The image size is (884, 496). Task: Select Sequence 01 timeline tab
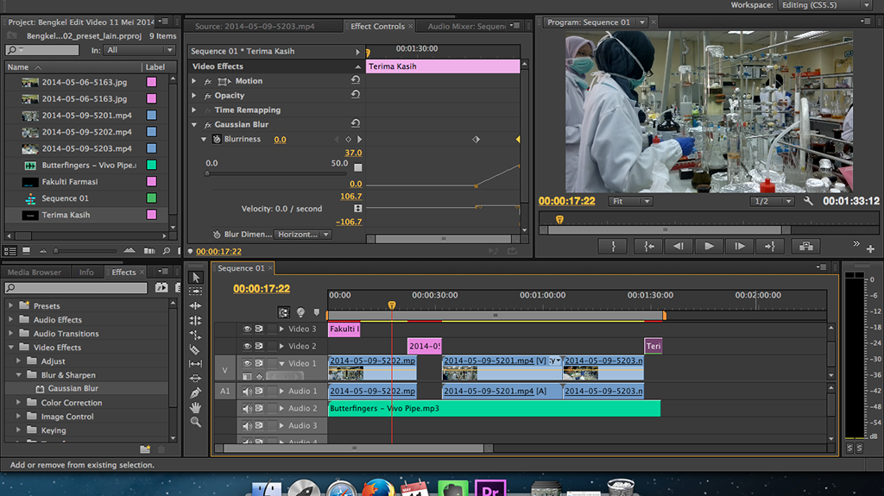pos(241,268)
